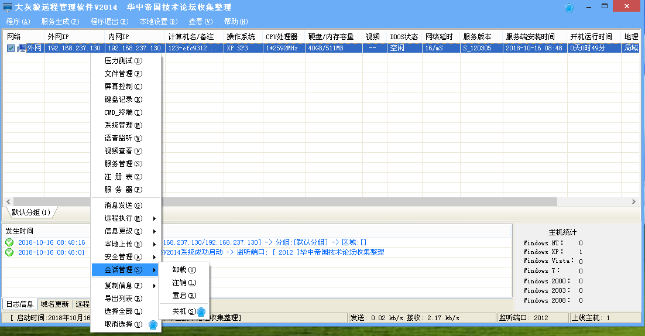The image size is (645, 336).
Task: Click host list scrollbar right arrow
Action: point(634,201)
